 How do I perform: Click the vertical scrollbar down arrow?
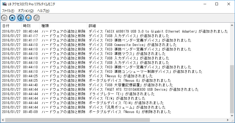coord(232,115)
